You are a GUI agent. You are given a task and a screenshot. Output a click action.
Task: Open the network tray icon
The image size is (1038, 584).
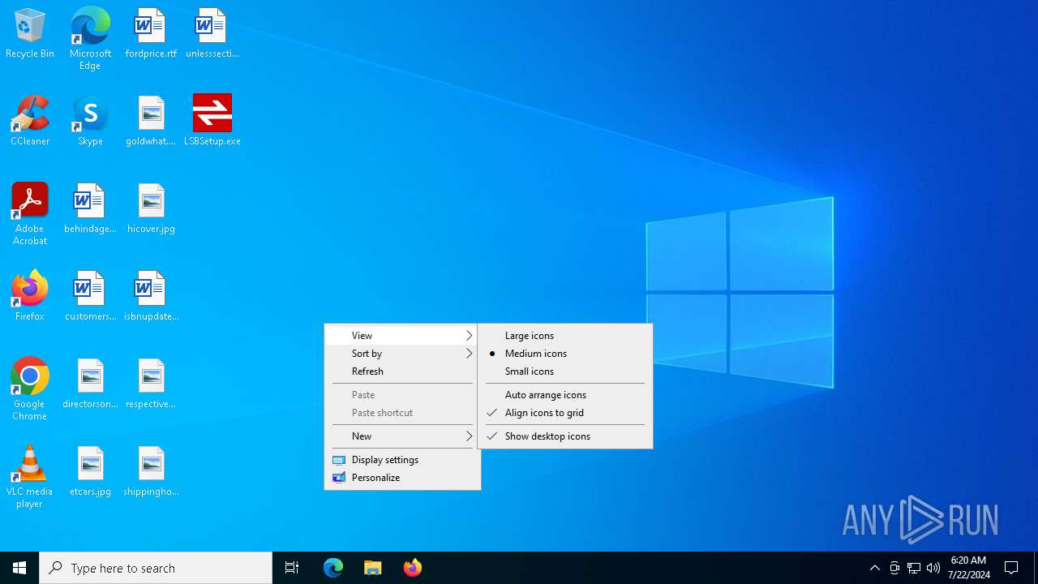point(914,568)
